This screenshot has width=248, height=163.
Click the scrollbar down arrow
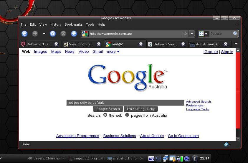(x=238, y=139)
